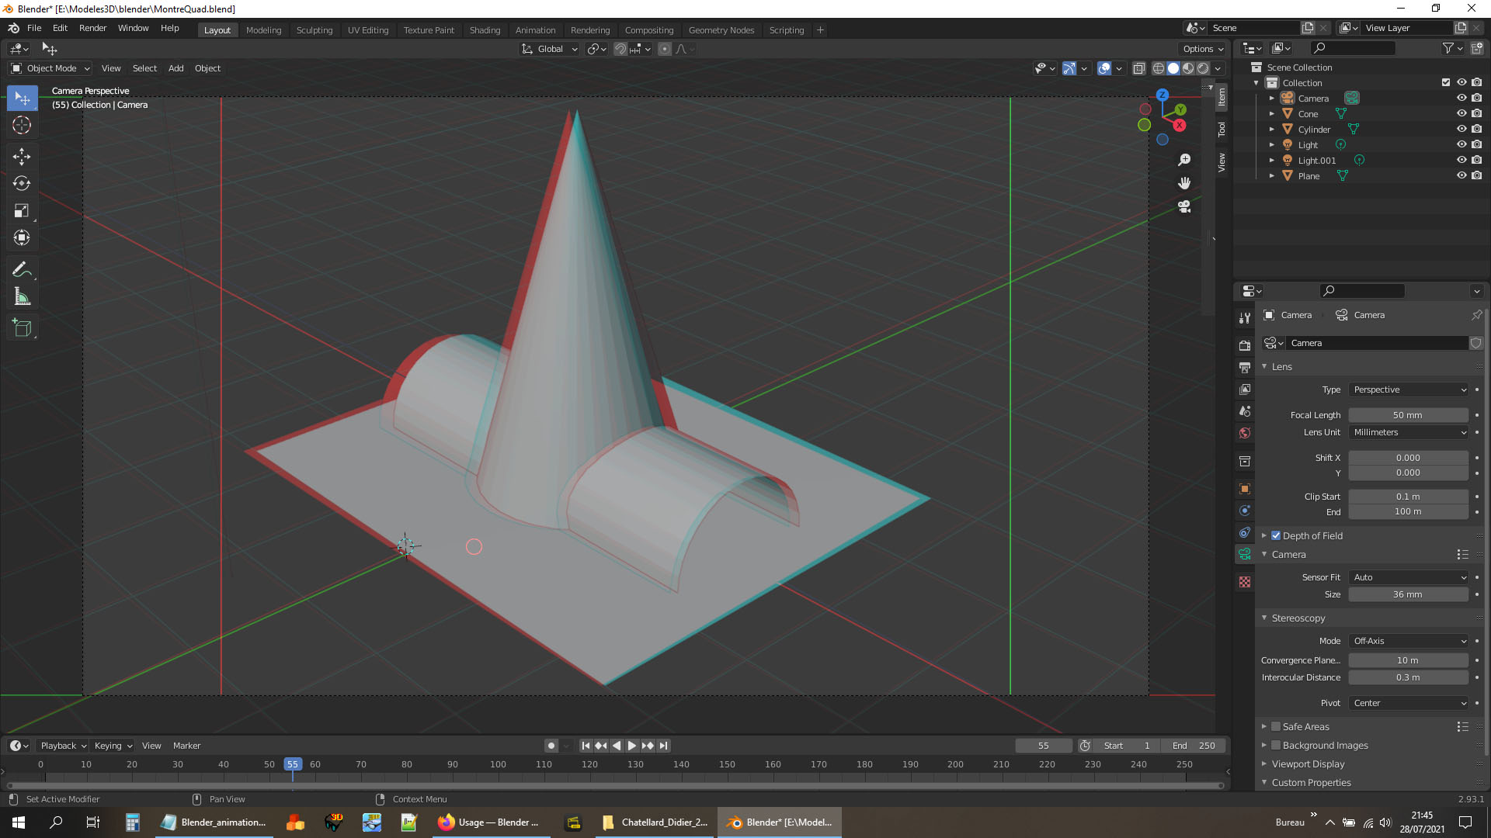1491x838 pixels.
Task: Open the Stereoscopy Mode Off-Axis dropdown
Action: (1408, 641)
